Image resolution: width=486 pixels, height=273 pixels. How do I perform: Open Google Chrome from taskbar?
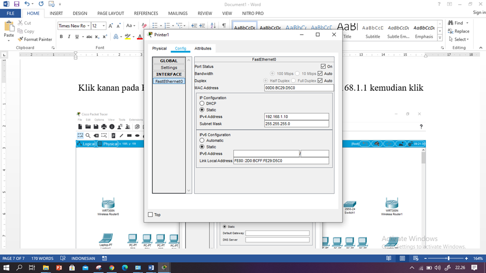(x=112, y=267)
